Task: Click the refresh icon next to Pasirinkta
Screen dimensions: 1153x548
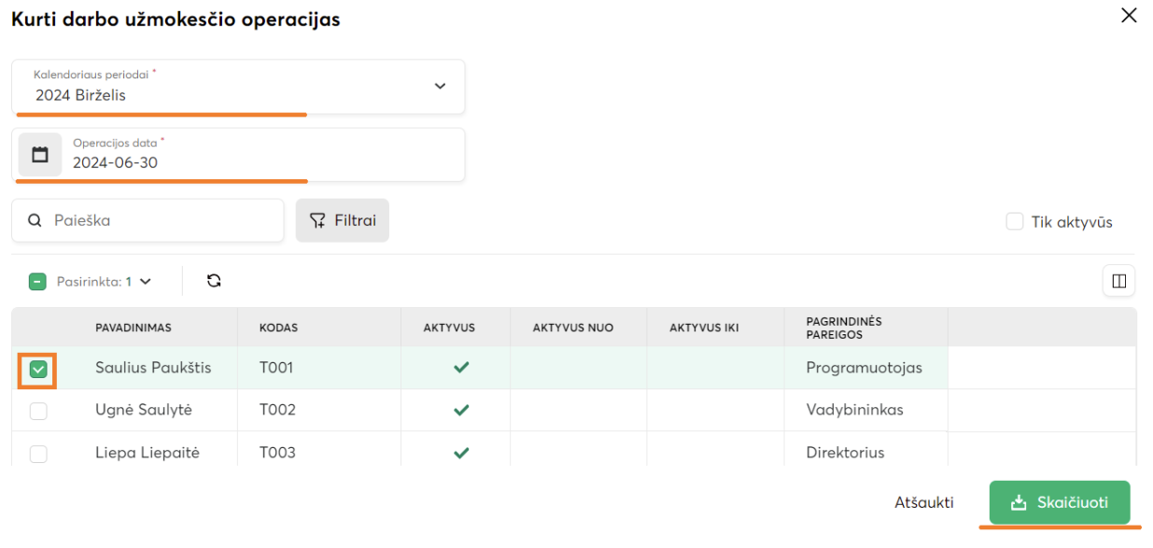Action: 214,280
